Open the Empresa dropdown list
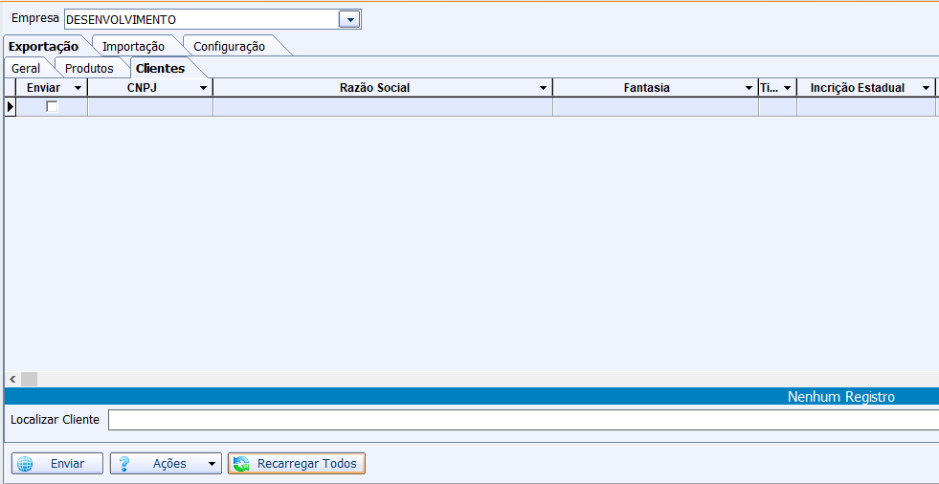The width and height of the screenshot is (939, 484). tap(349, 19)
